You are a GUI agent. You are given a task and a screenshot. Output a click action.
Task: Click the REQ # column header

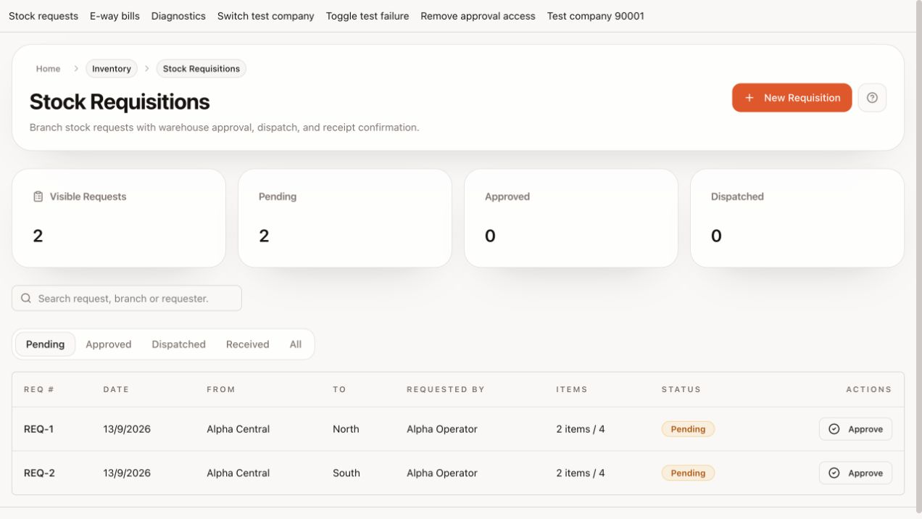click(x=39, y=389)
